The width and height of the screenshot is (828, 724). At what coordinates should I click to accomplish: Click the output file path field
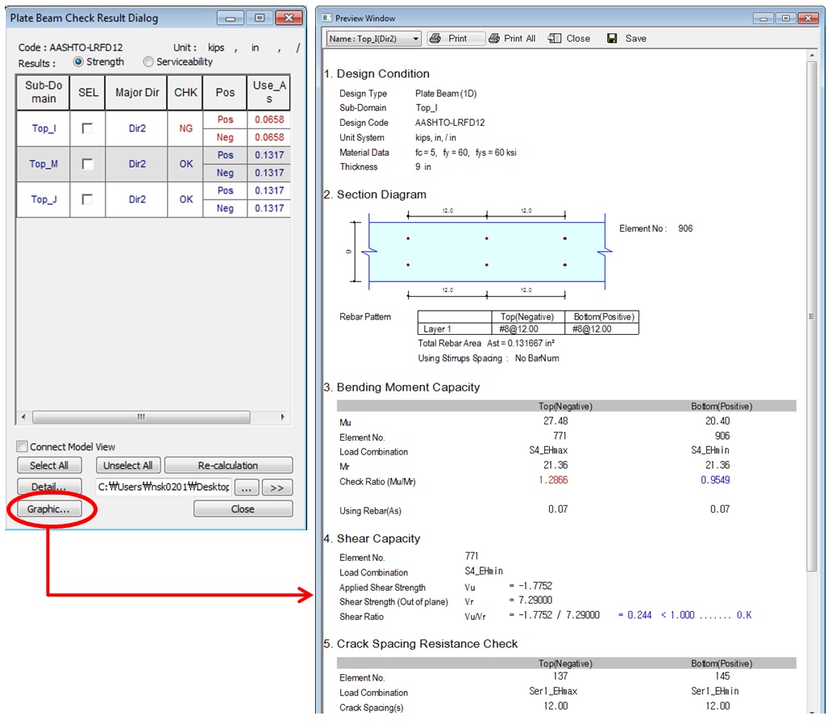click(163, 488)
